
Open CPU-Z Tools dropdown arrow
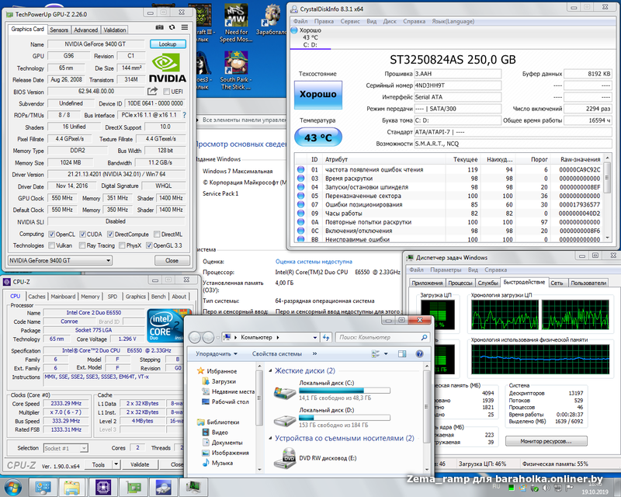point(116,464)
